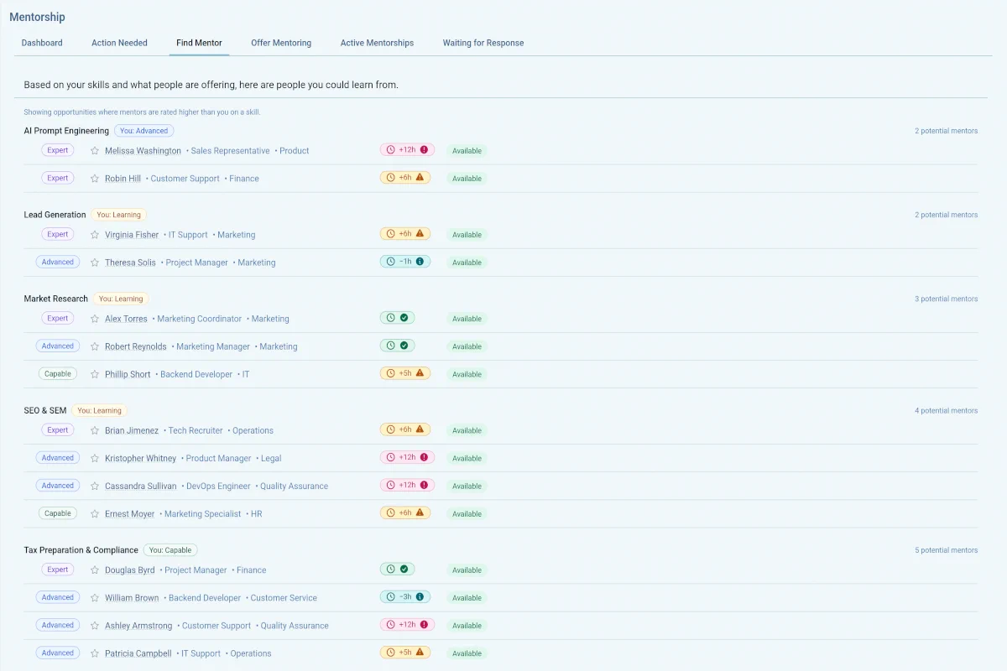Click '4 potential mentors' count
This screenshot has width=1007, height=671.
[x=946, y=410]
